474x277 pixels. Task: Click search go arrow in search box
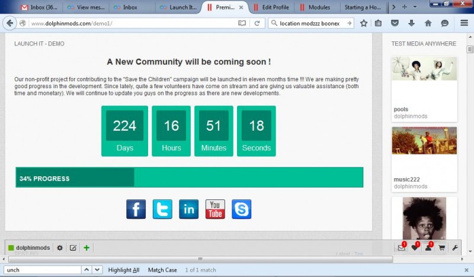349,23
